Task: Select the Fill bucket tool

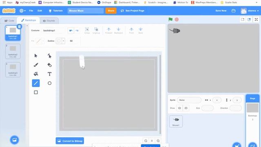Action: pos(36,74)
